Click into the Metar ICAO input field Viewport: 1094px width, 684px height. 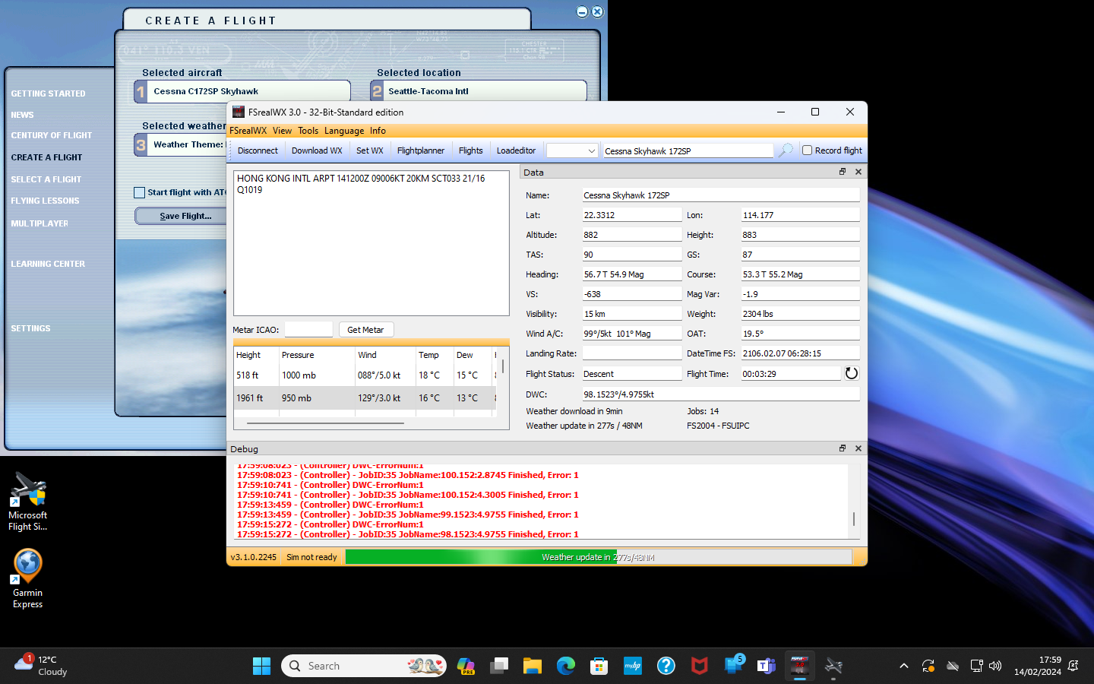(x=308, y=330)
